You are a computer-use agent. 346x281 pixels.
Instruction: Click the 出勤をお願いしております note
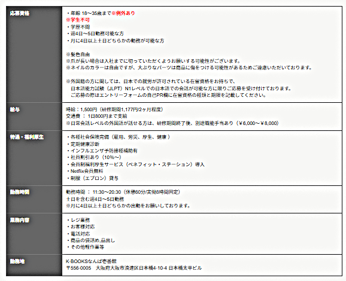(x=128, y=206)
